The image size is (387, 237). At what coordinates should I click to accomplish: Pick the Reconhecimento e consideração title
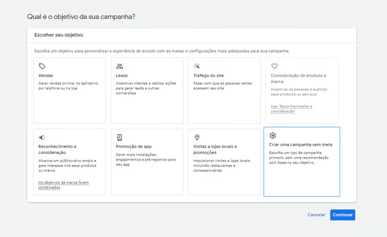tap(57, 149)
